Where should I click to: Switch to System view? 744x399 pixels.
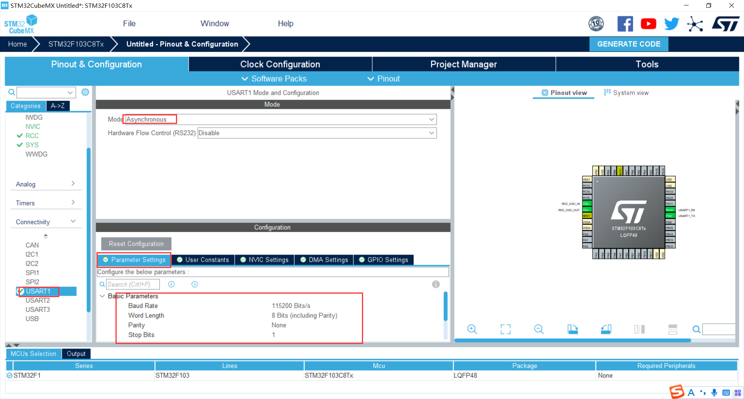(x=626, y=93)
